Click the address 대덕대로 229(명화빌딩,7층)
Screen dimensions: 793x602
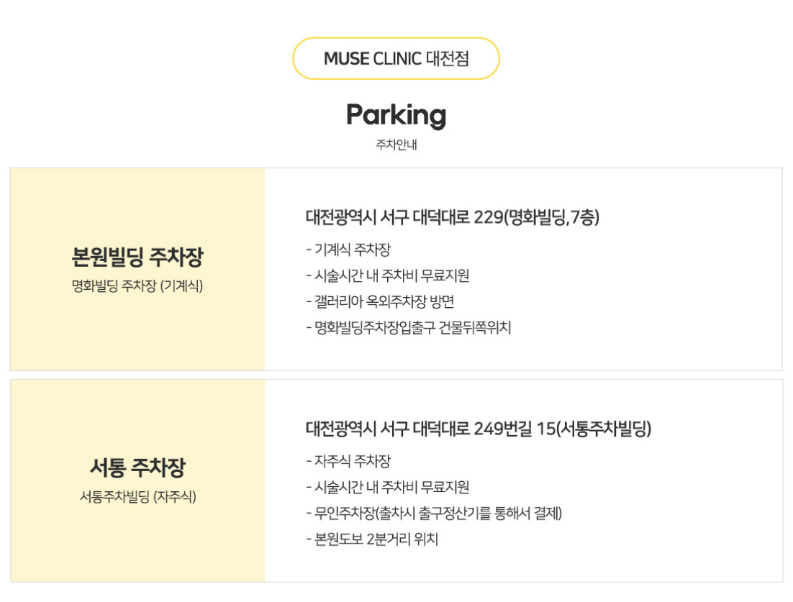tap(452, 217)
